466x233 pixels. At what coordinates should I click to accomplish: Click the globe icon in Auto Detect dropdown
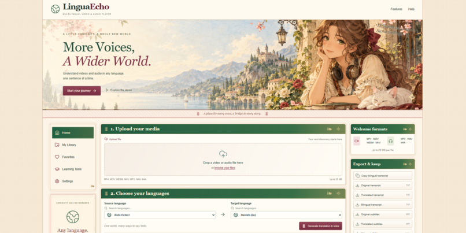pos(109,215)
